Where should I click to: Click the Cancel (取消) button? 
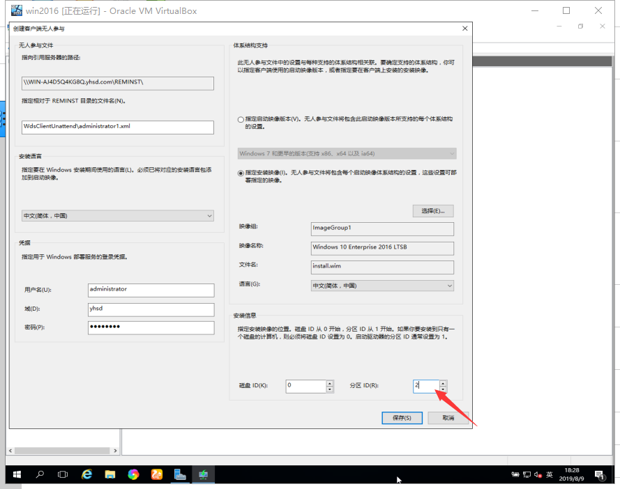point(448,418)
